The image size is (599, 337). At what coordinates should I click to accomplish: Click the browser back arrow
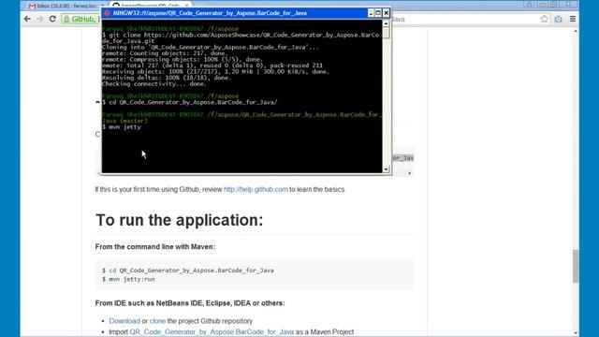pos(27,19)
